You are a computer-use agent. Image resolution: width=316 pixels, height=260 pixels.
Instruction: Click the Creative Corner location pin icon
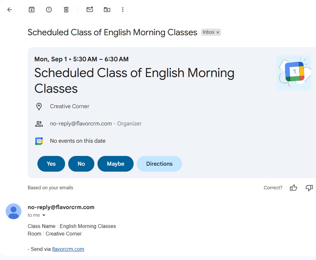click(x=39, y=107)
